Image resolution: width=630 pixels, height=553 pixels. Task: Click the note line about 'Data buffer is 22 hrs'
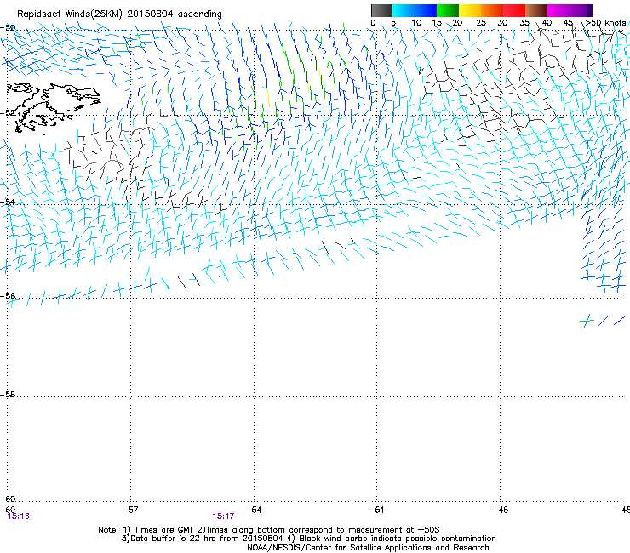point(308,539)
